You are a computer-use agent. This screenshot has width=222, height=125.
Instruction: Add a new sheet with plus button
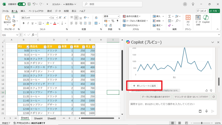point(69,118)
